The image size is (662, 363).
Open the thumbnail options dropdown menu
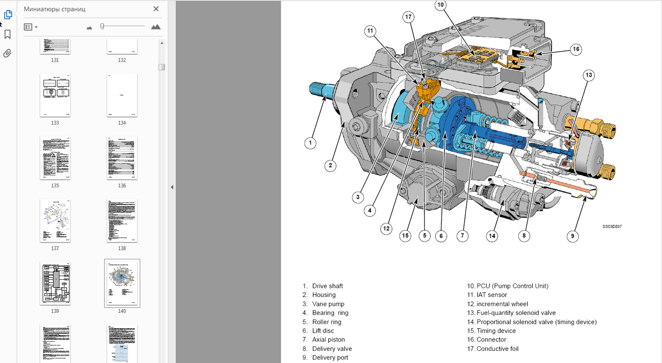pyautogui.click(x=31, y=27)
